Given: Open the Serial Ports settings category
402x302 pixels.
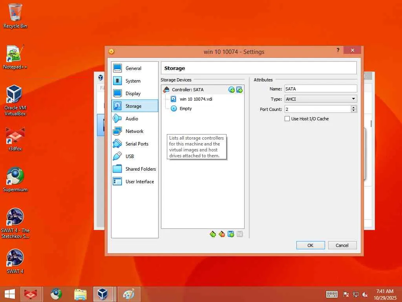Looking at the screenshot, I should pyautogui.click(x=135, y=144).
